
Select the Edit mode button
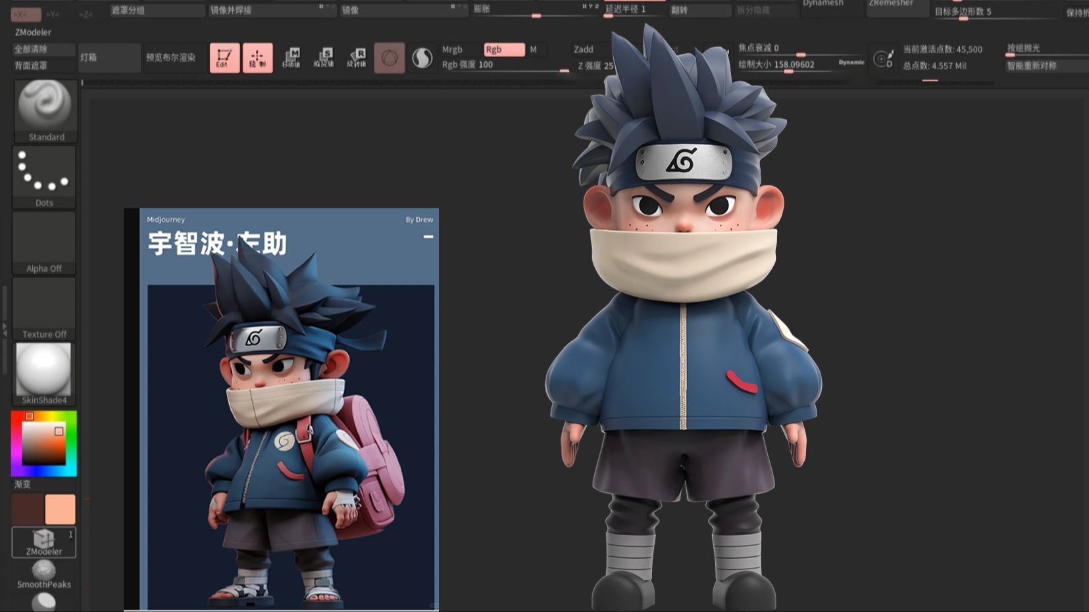tap(224, 58)
